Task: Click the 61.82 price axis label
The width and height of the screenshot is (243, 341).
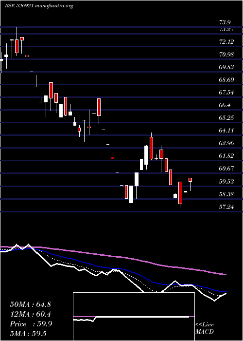Action: (x=226, y=156)
